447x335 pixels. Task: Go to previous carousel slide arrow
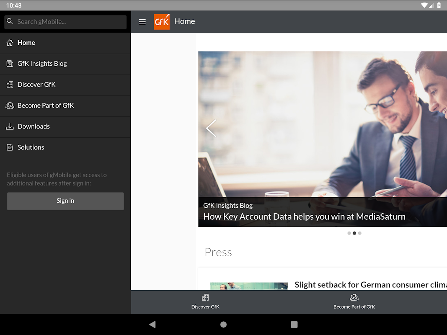pos(211,128)
